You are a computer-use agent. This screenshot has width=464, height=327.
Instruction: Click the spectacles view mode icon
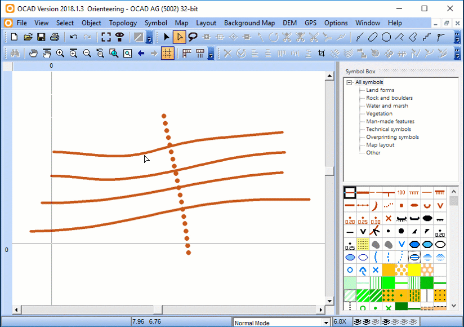(120, 37)
